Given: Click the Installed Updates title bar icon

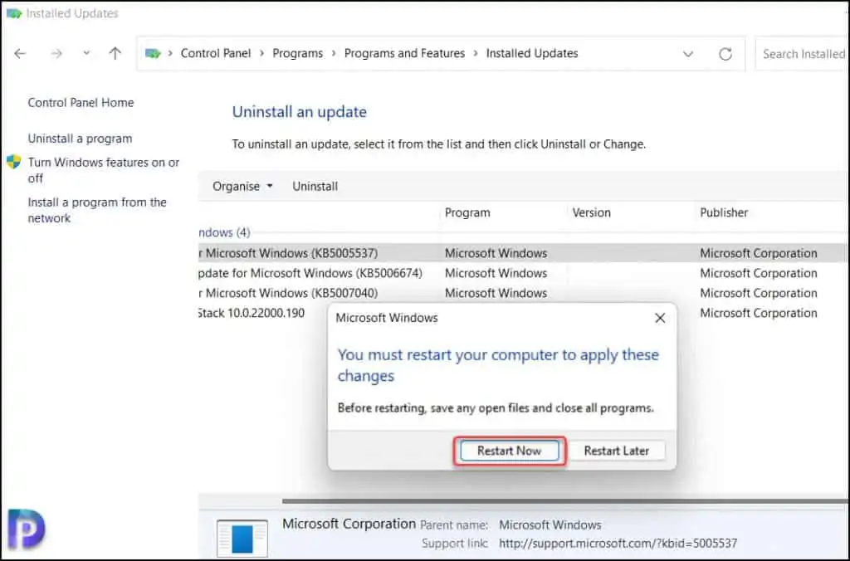Looking at the screenshot, I should (14, 13).
